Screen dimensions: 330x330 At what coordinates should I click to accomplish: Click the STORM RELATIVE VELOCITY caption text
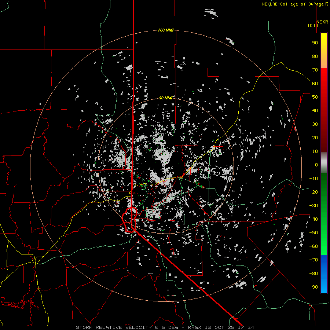(114, 327)
